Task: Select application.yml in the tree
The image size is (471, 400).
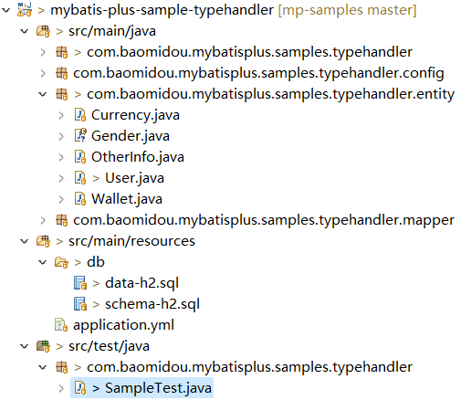Action: 123,325
